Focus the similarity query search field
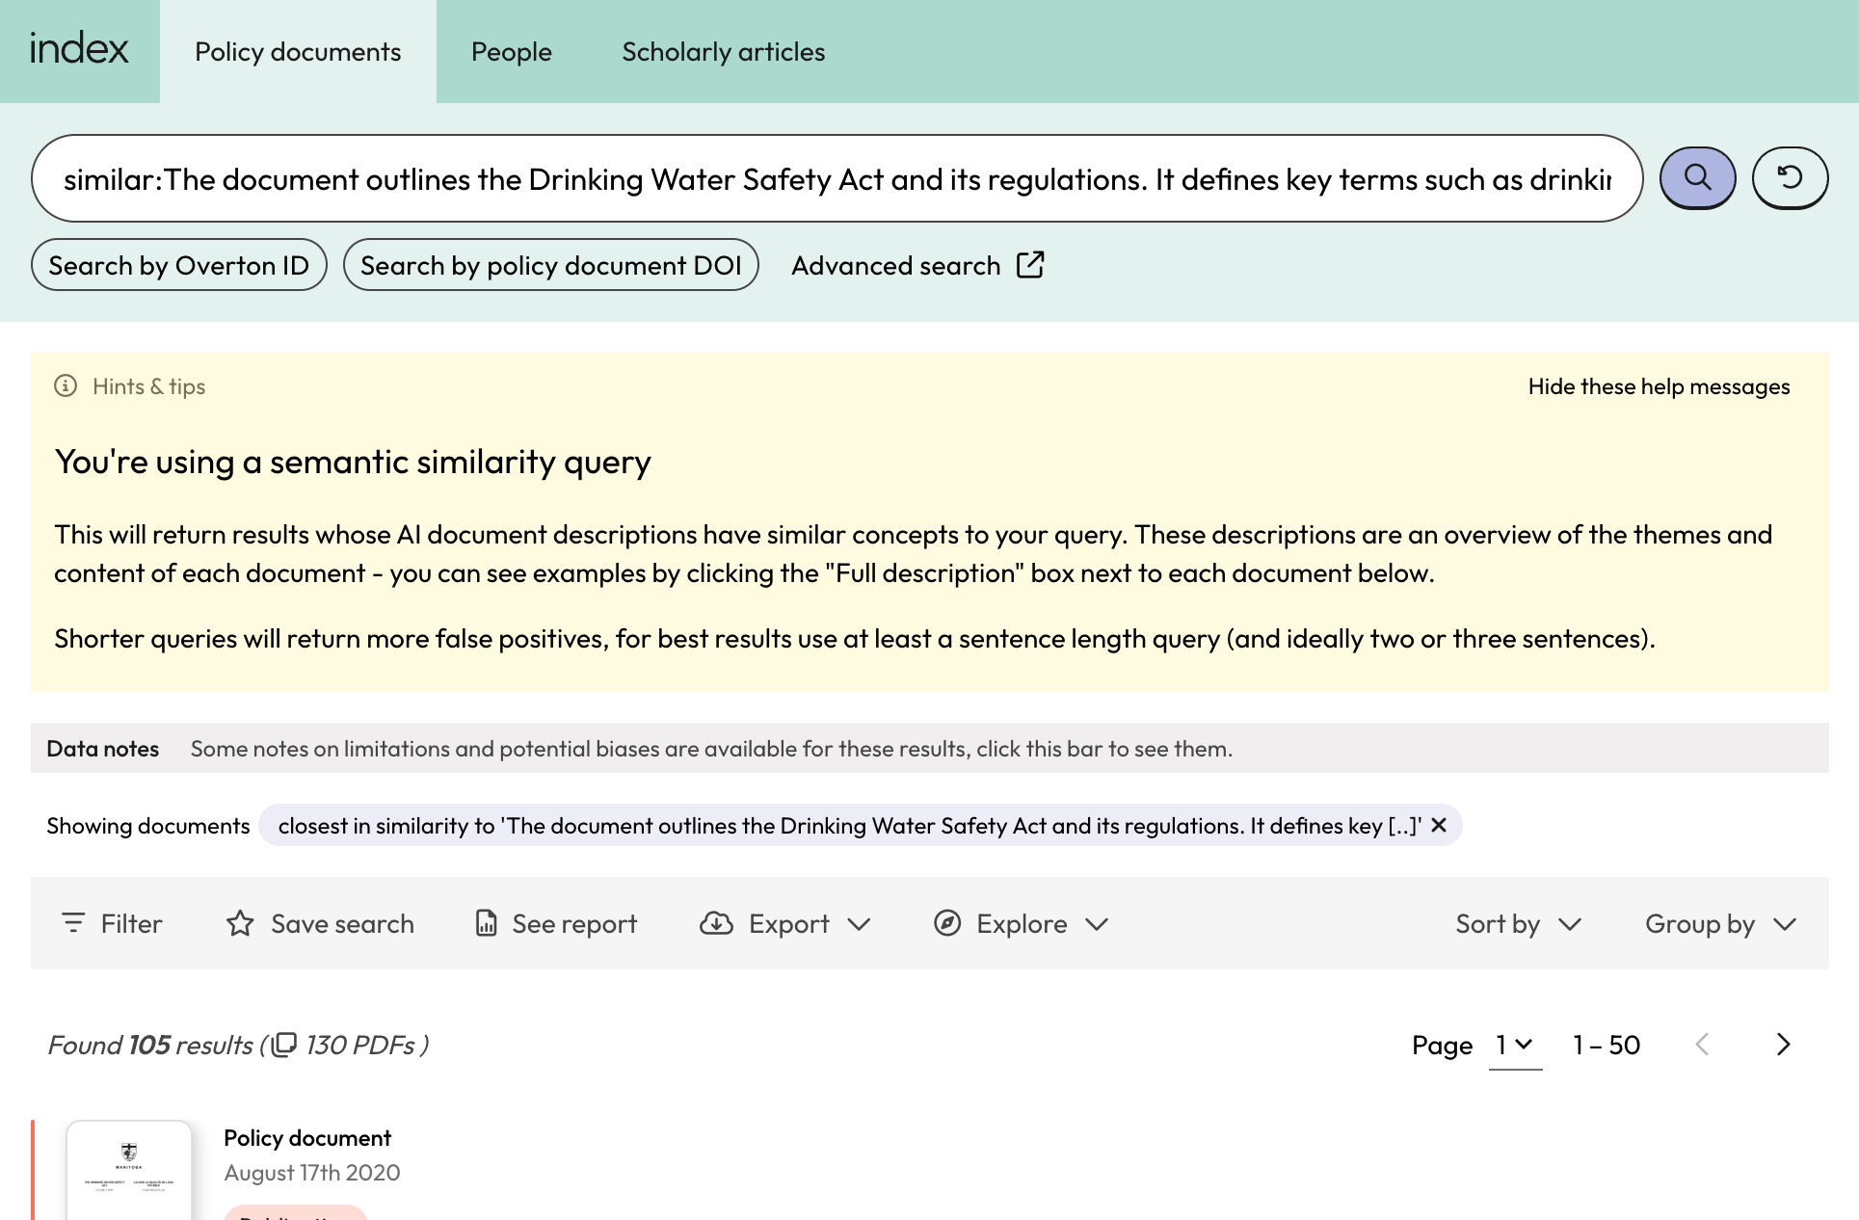Screen dimensions: 1859x1220 pyautogui.click(x=837, y=178)
